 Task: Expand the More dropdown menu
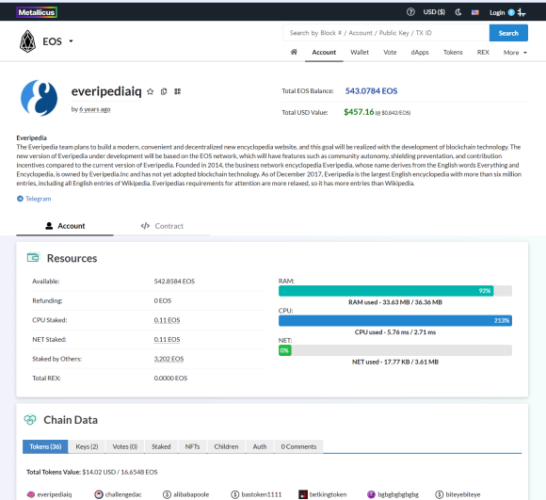click(x=515, y=53)
